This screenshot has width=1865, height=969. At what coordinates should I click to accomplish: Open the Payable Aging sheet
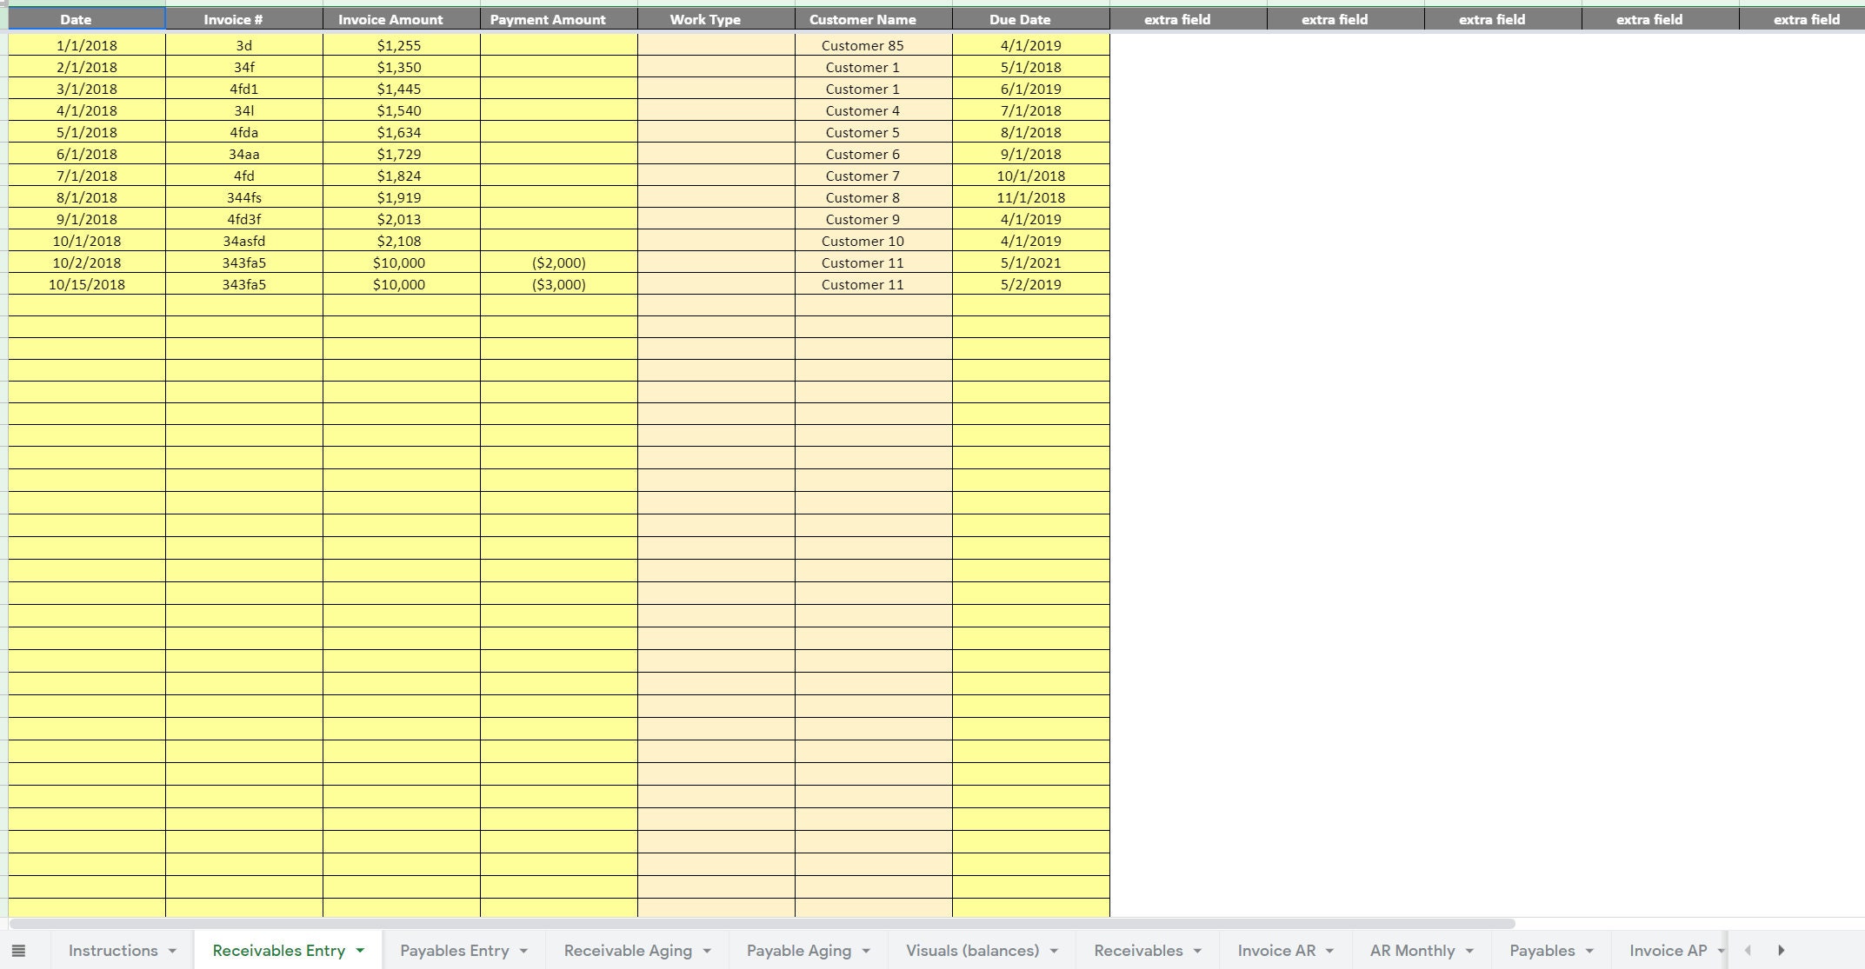(x=797, y=951)
